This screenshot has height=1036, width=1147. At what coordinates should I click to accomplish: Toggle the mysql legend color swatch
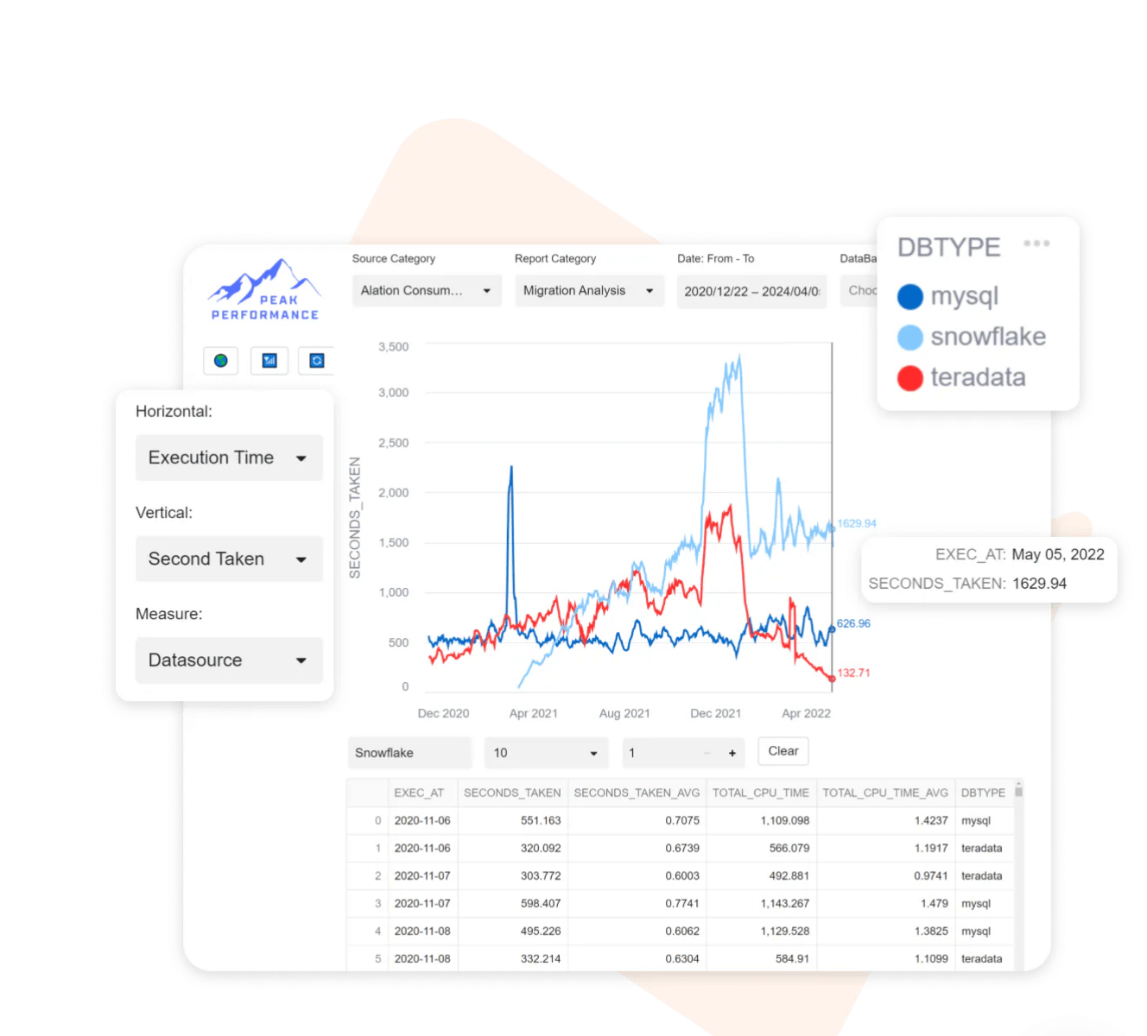pos(910,297)
